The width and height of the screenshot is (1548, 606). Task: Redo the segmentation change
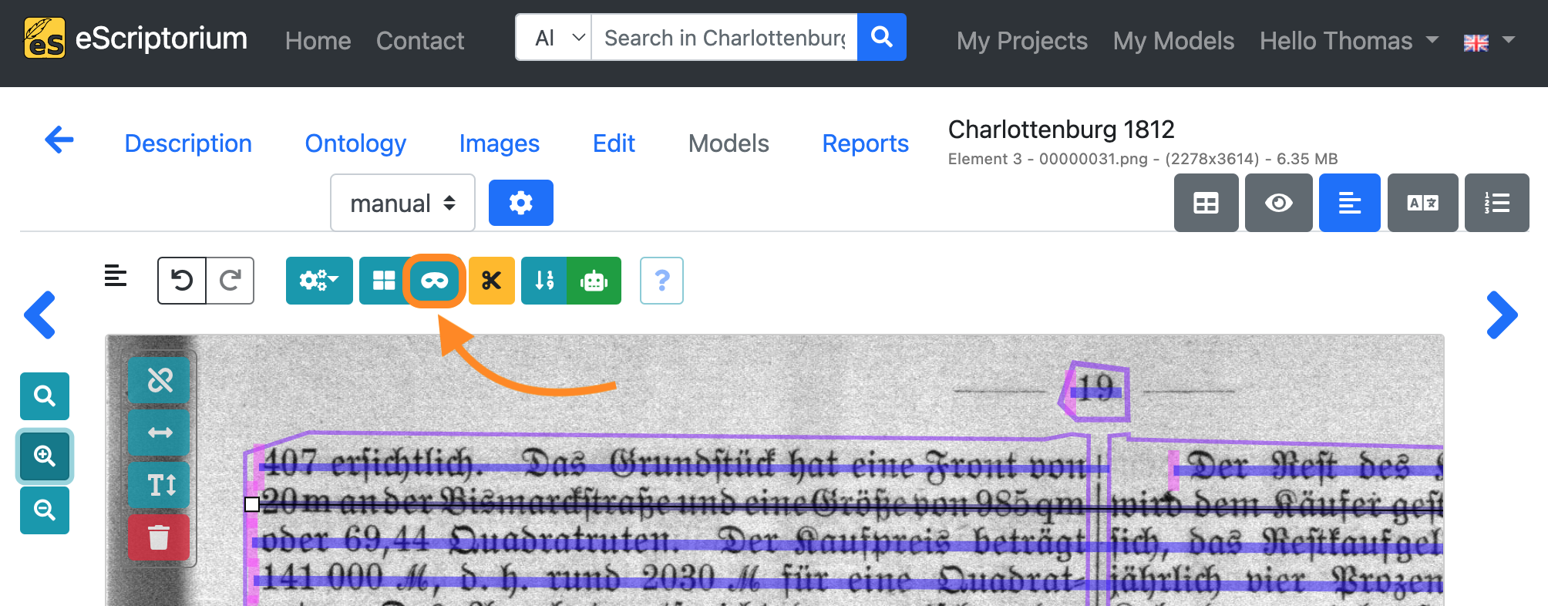230,281
